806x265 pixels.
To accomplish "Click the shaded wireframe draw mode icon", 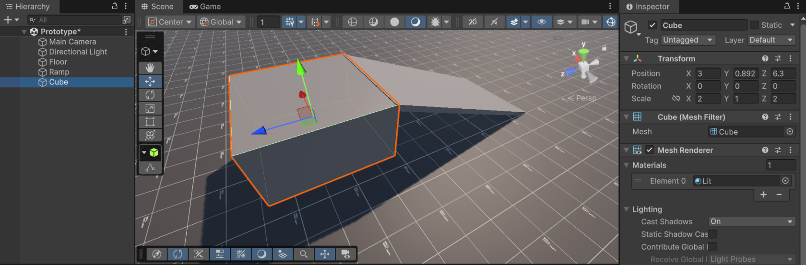I will coord(373,22).
